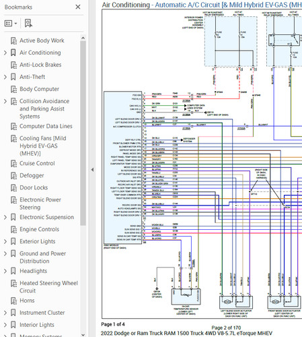Expand the Headlights bookmark
This screenshot has height=337, width=302.
pos(5,271)
